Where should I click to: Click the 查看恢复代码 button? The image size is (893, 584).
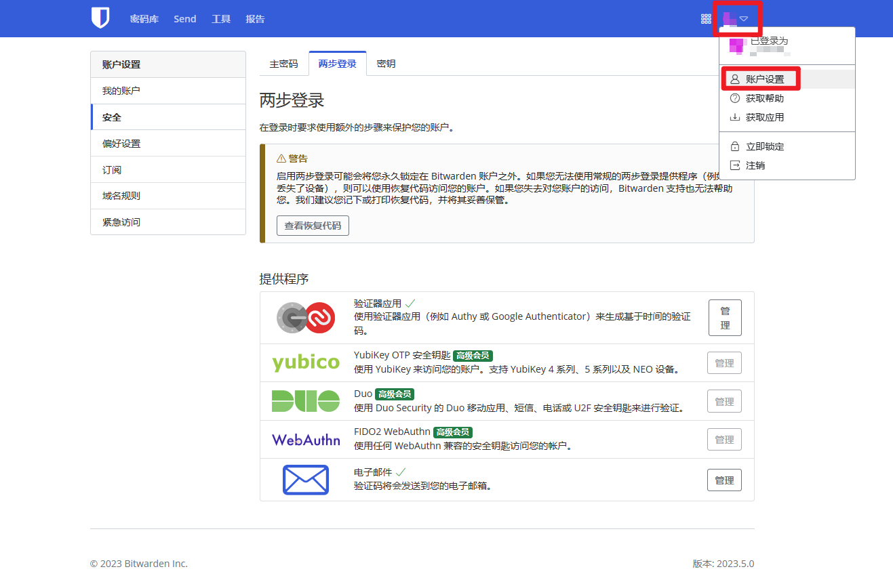[313, 226]
